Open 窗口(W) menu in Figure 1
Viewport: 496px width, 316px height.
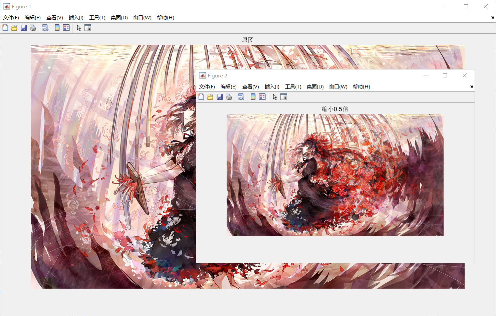(142, 18)
